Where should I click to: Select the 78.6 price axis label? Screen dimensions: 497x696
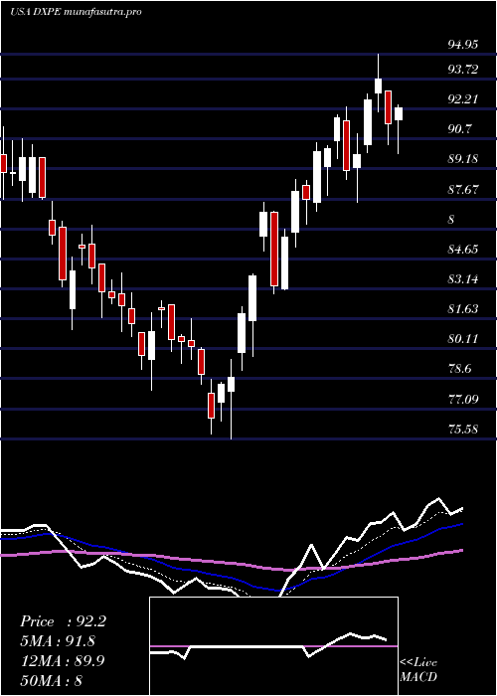[460, 369]
